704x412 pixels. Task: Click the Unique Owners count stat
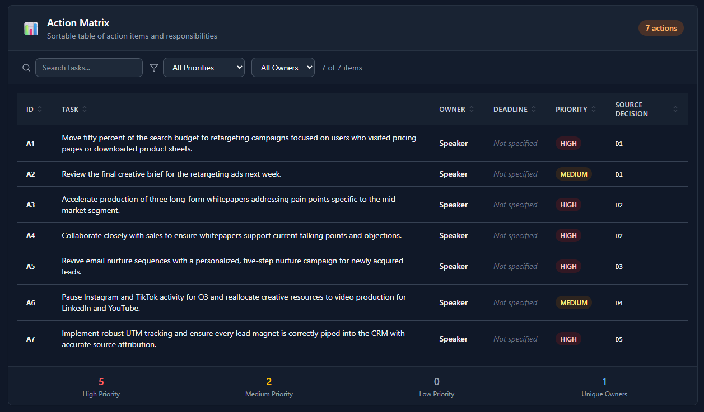[604, 382]
